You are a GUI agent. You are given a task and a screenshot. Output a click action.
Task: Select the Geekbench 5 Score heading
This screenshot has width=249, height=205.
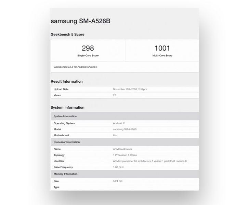pos(67,35)
